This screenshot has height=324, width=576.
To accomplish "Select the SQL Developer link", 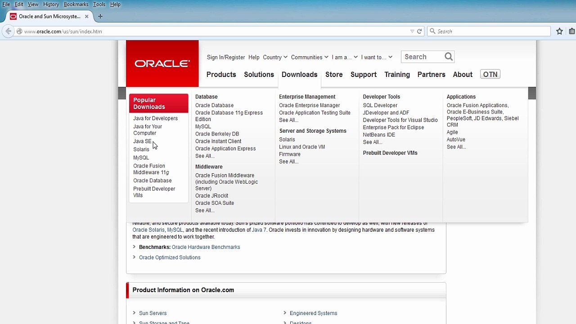I will pos(380,105).
